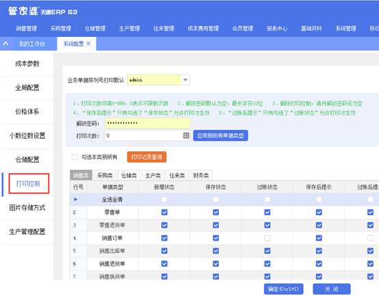Click the 打印记录查询 button
Image resolution: width=379 pixels, height=298 pixels.
point(146,157)
